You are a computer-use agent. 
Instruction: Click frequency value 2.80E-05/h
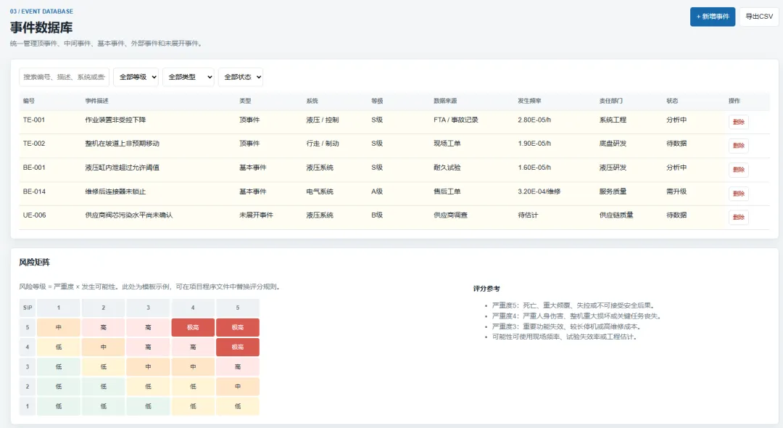tap(534, 120)
